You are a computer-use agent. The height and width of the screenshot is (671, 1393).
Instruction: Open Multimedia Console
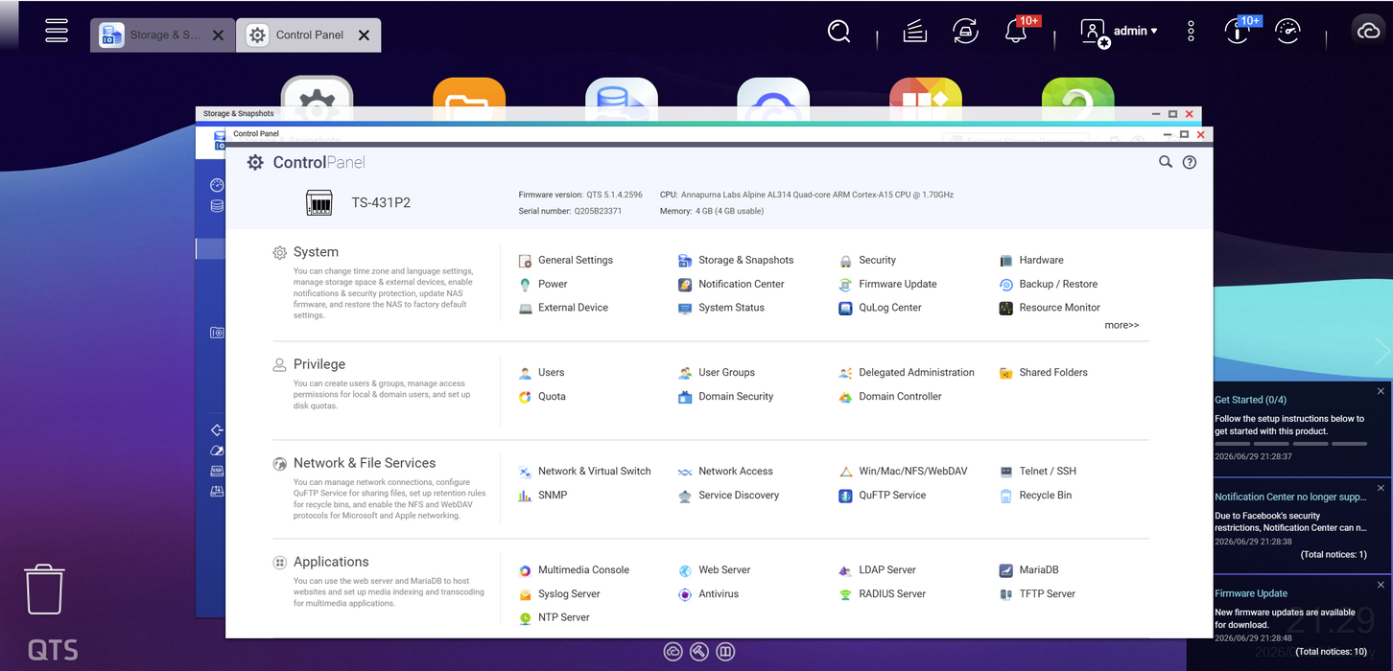574,569
